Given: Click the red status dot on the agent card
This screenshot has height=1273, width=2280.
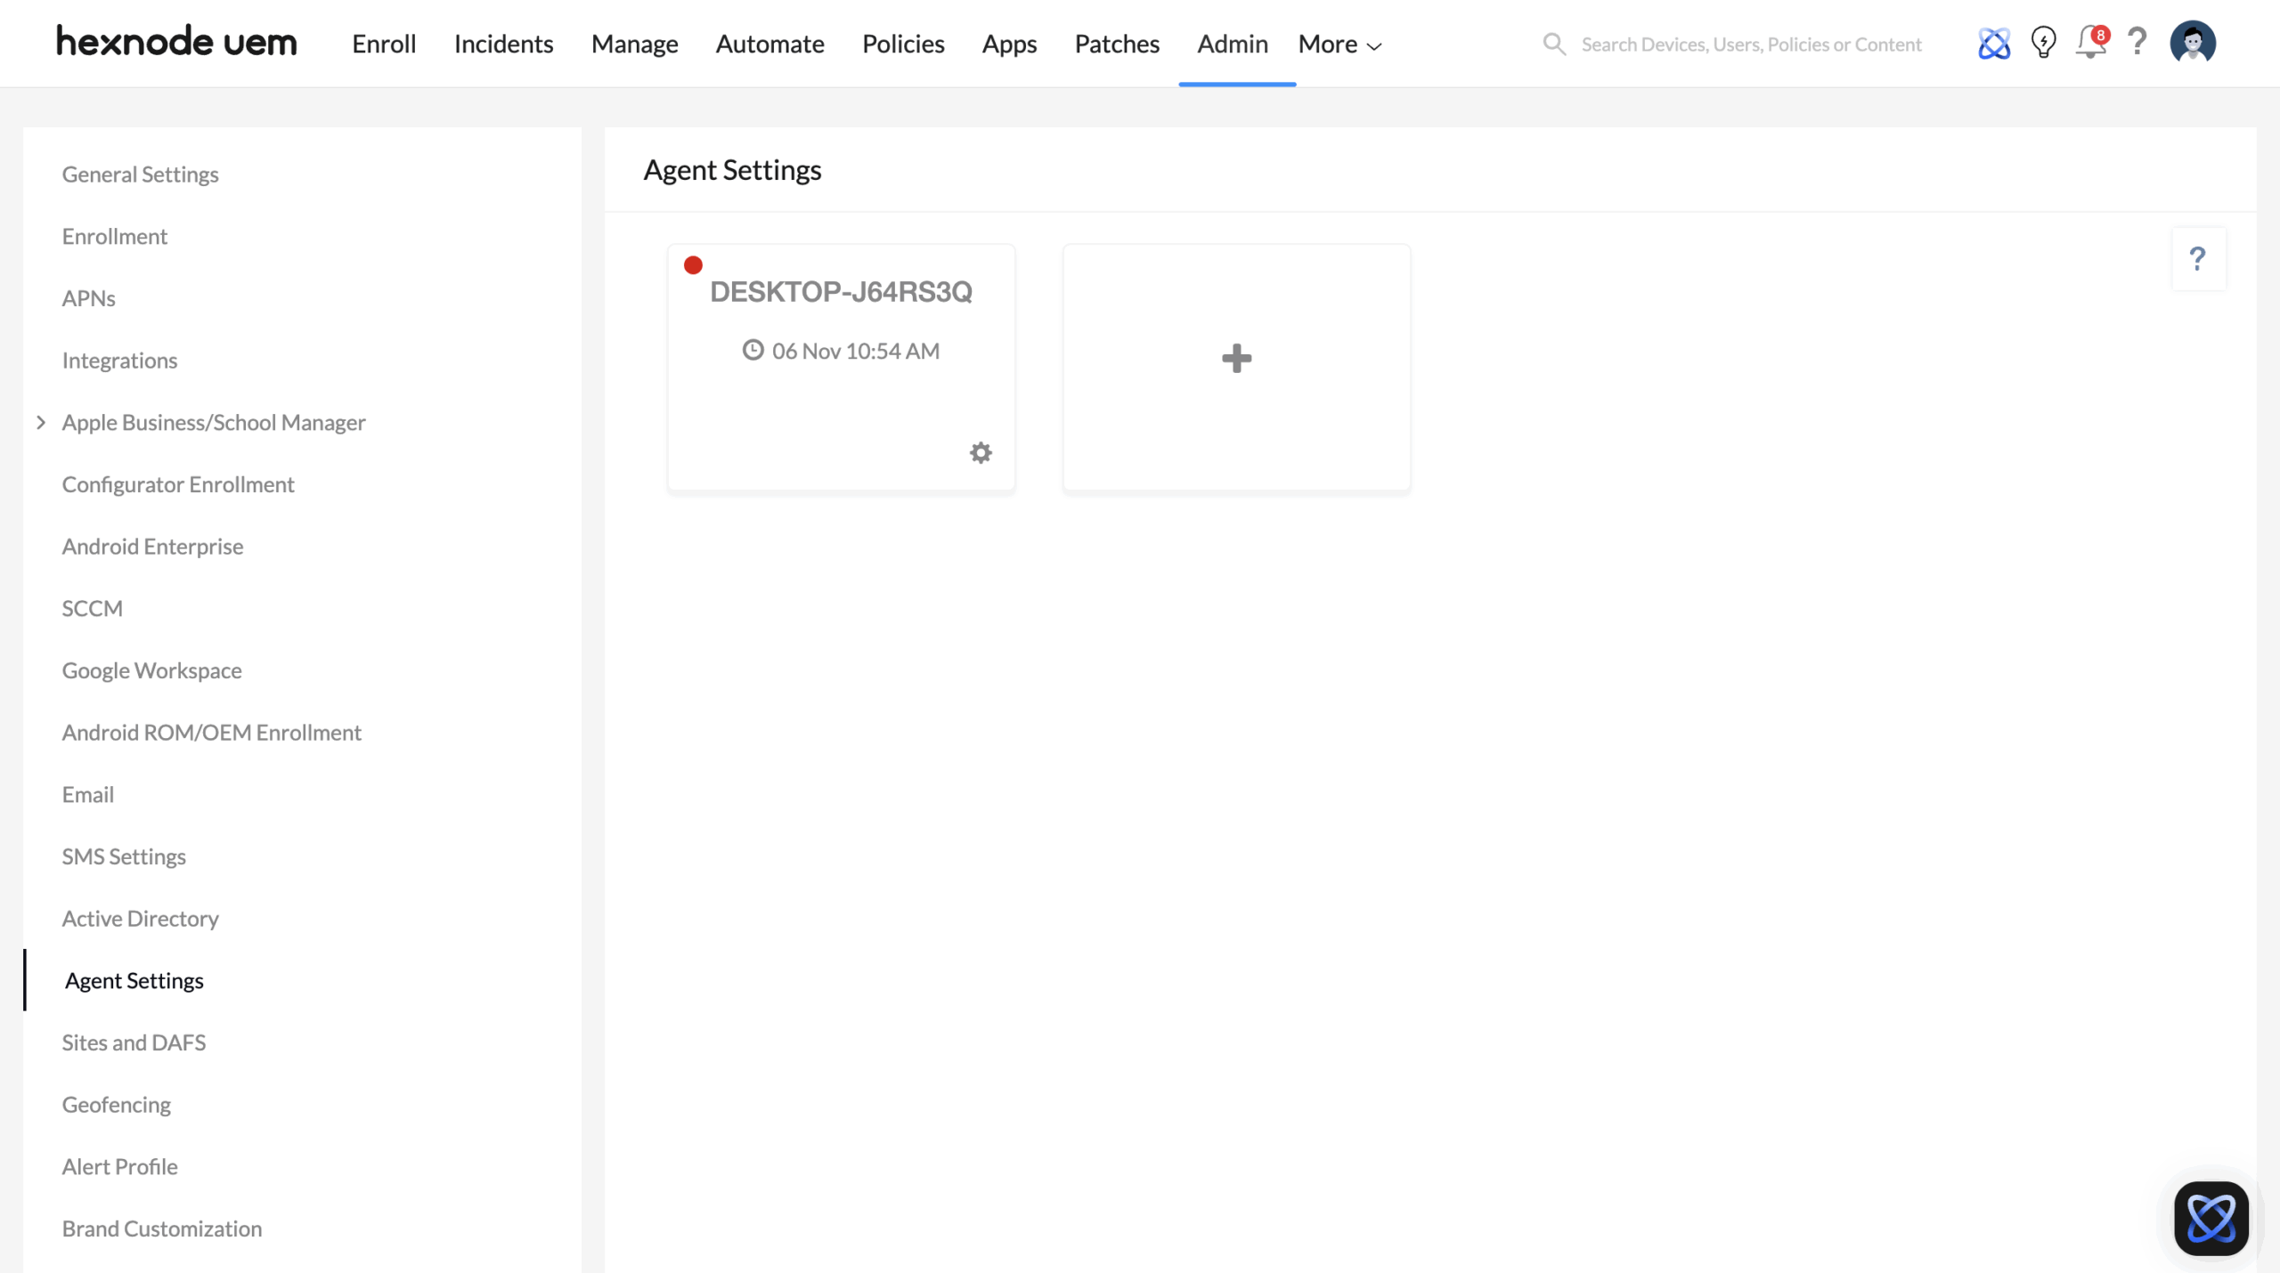Looking at the screenshot, I should 694,264.
